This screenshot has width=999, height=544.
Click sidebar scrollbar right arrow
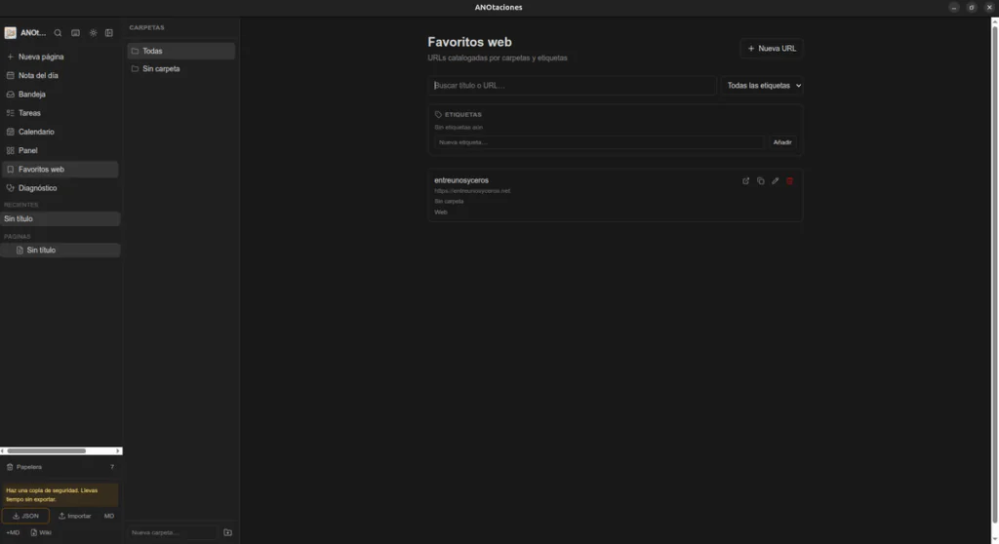(x=118, y=451)
